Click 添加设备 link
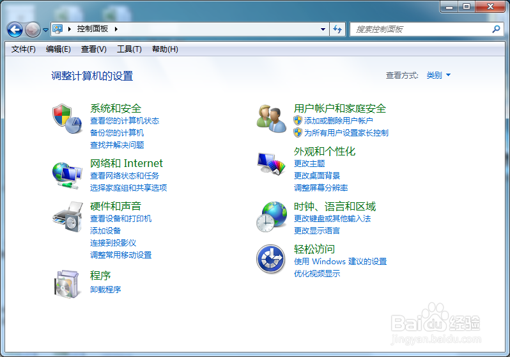 [105, 231]
